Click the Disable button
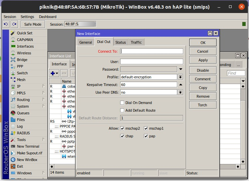 tap(203, 70)
